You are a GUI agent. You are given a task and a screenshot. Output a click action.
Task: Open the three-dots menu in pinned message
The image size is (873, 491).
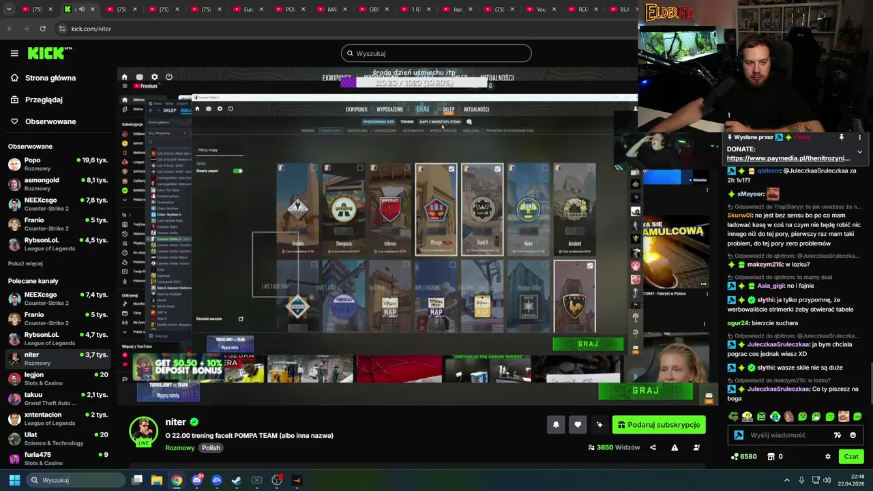pyautogui.click(x=859, y=137)
